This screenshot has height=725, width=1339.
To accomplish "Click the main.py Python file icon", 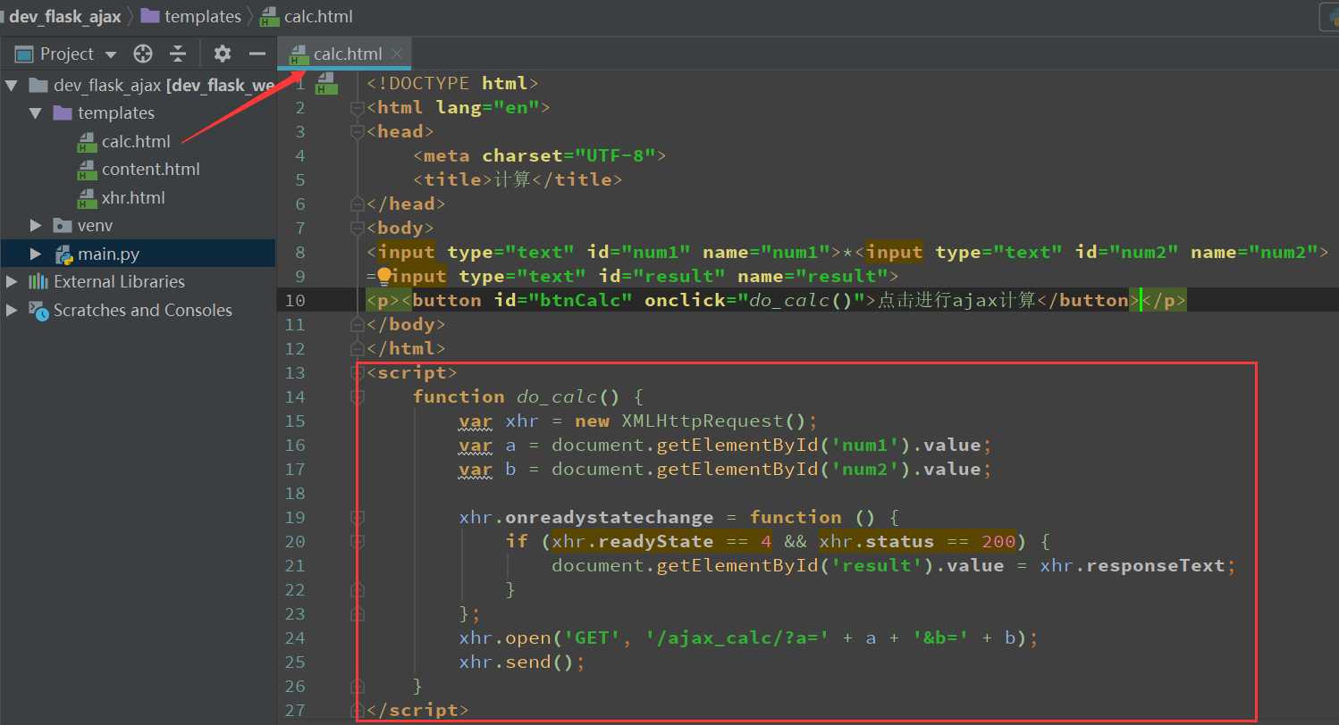I will pos(63,254).
